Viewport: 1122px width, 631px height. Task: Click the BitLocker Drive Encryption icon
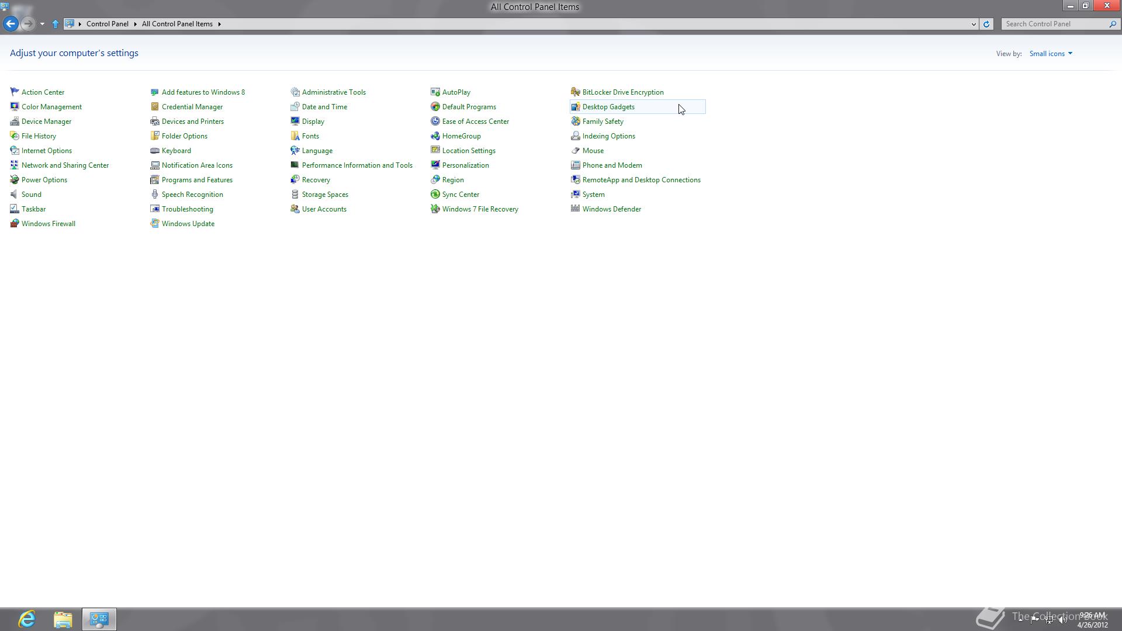click(x=576, y=92)
